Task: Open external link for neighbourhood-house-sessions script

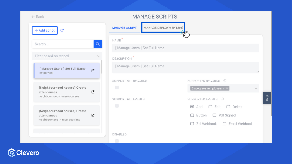Action: click(x=93, y=115)
